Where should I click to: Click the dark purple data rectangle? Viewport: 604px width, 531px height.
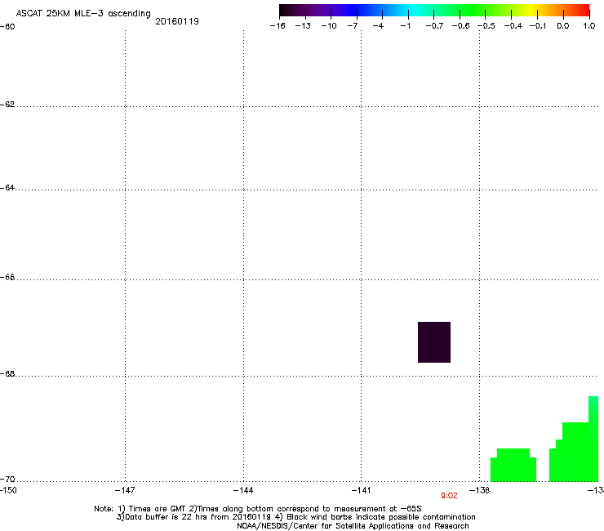434,342
